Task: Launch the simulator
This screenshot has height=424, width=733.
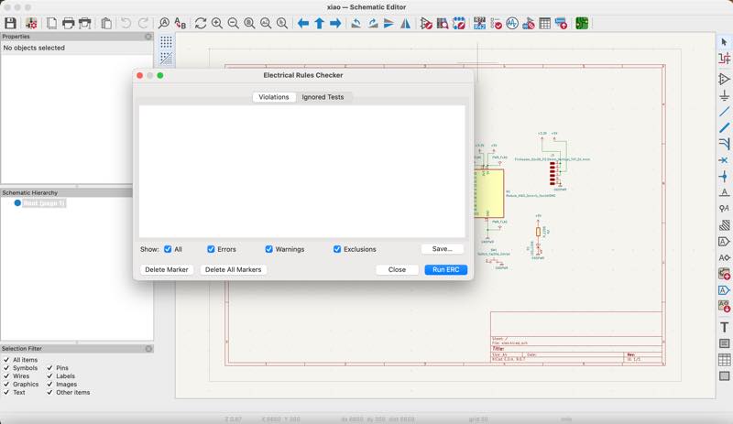Action: [512, 23]
